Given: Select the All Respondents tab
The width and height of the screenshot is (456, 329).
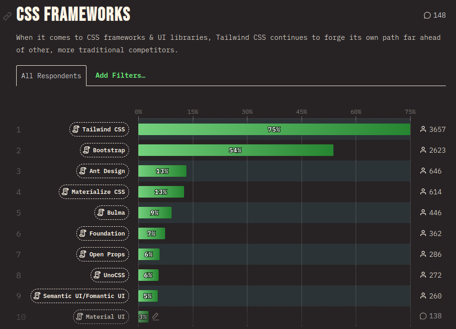Looking at the screenshot, I should point(51,76).
